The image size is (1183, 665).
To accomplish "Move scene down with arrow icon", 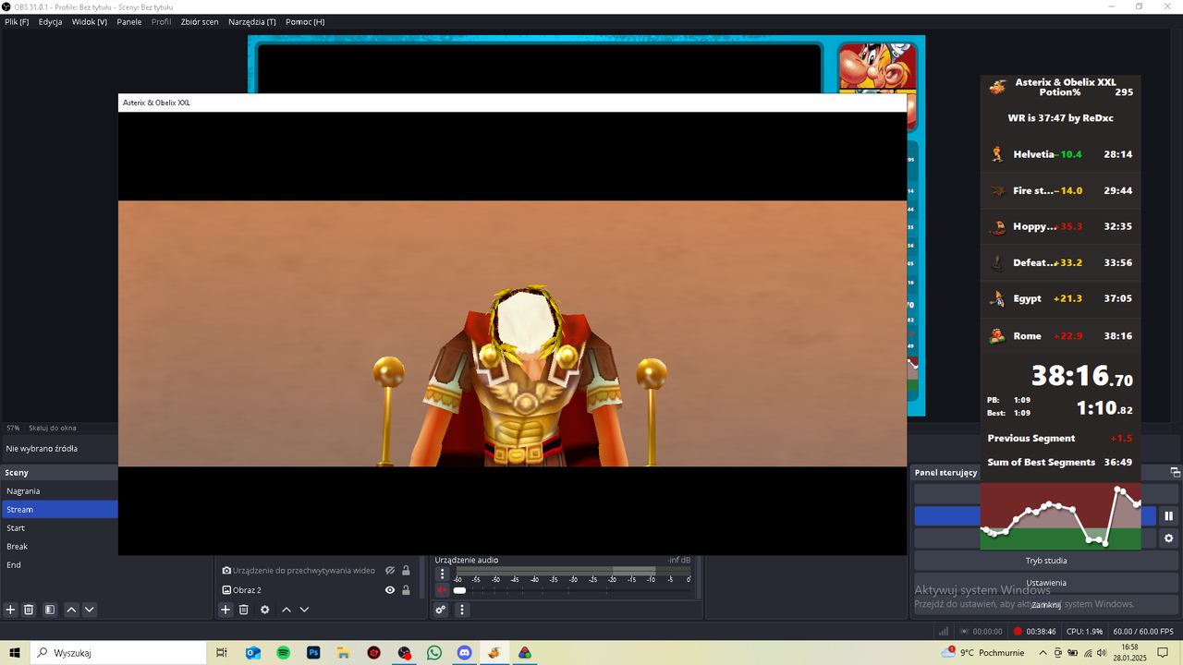I will pyautogui.click(x=90, y=610).
